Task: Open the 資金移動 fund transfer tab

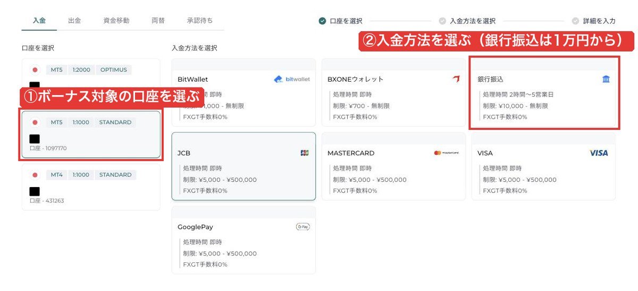Action: [116, 21]
